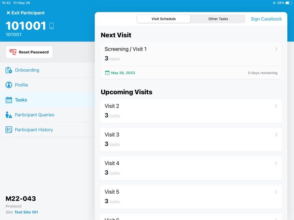The height and width of the screenshot is (220, 294).
Task: Expand the Visit 3 chevron
Action: [x=276, y=135]
